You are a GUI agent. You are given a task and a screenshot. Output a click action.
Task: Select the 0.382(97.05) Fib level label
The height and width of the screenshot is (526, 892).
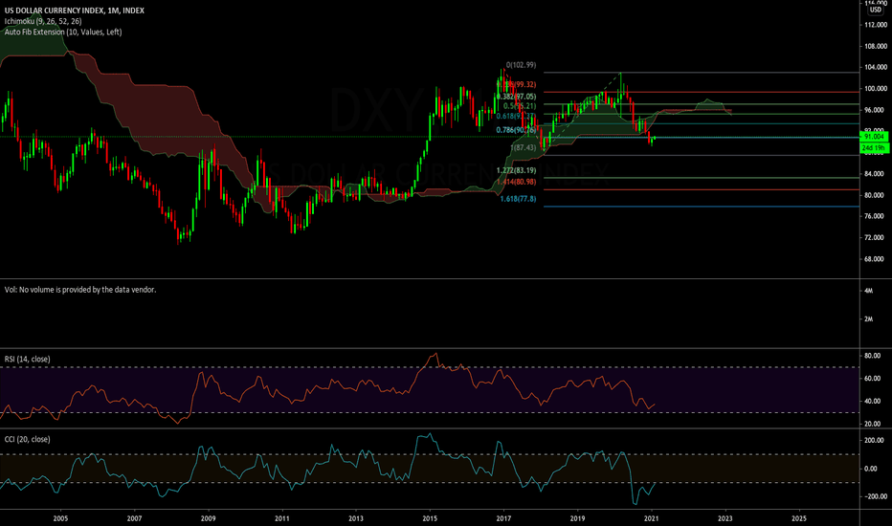click(x=516, y=97)
